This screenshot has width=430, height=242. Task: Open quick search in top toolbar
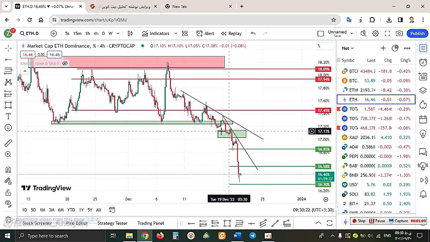click(363, 33)
